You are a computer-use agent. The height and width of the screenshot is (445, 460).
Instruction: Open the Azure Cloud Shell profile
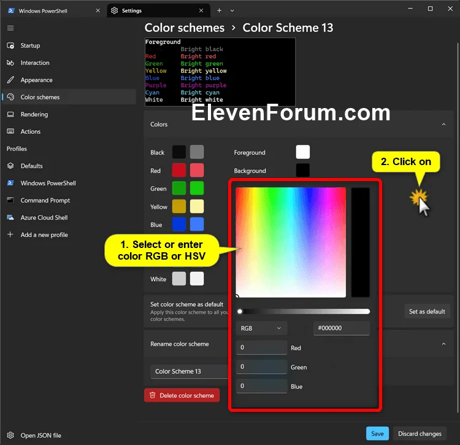point(69,217)
